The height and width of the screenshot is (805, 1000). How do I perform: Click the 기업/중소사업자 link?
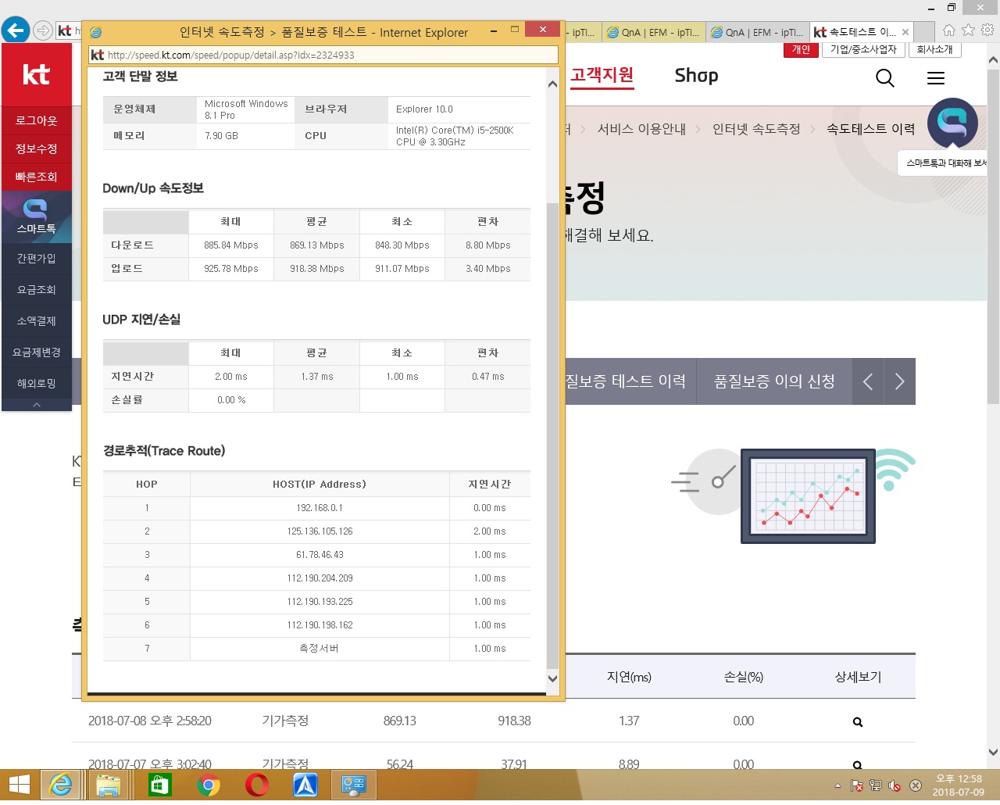click(863, 49)
